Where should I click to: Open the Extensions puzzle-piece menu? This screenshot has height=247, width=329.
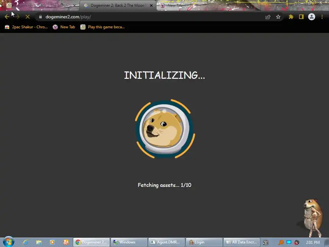(291, 17)
